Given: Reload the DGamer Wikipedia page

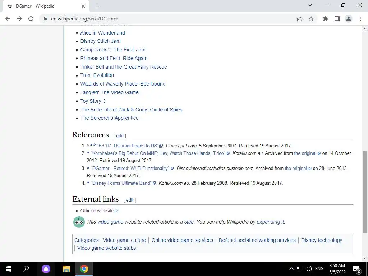Looking at the screenshot, I should 31,19.
